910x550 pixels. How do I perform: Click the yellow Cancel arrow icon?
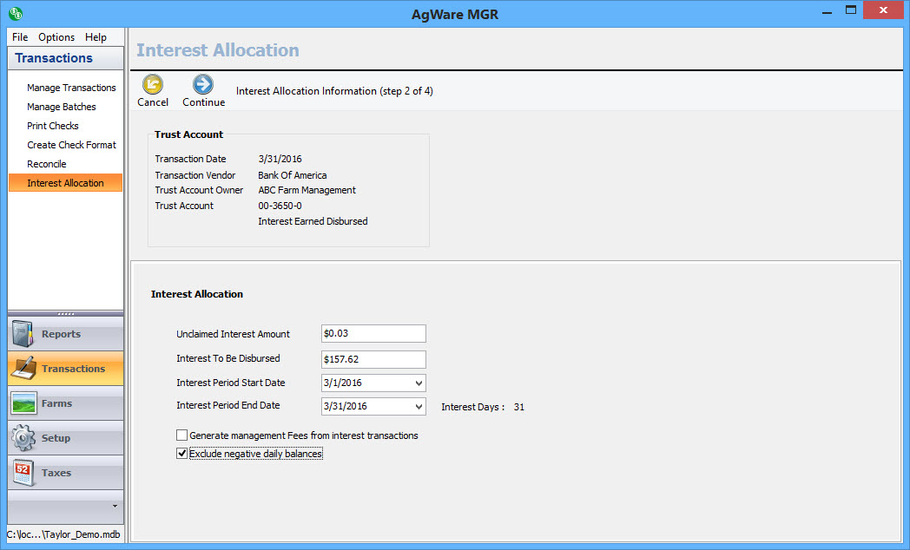153,84
